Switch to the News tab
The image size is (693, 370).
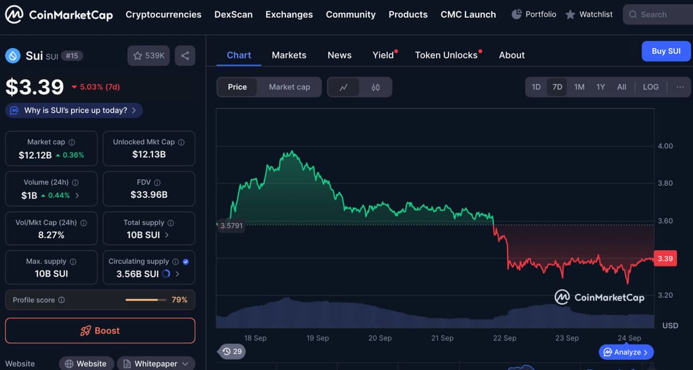[x=340, y=55]
